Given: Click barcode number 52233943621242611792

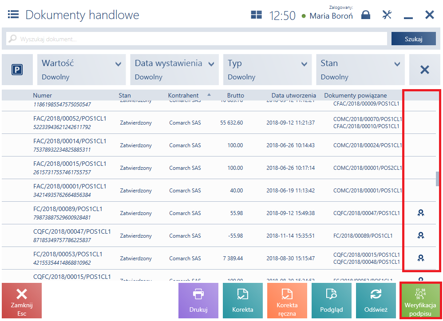Looking at the screenshot, I should tap(62, 127).
